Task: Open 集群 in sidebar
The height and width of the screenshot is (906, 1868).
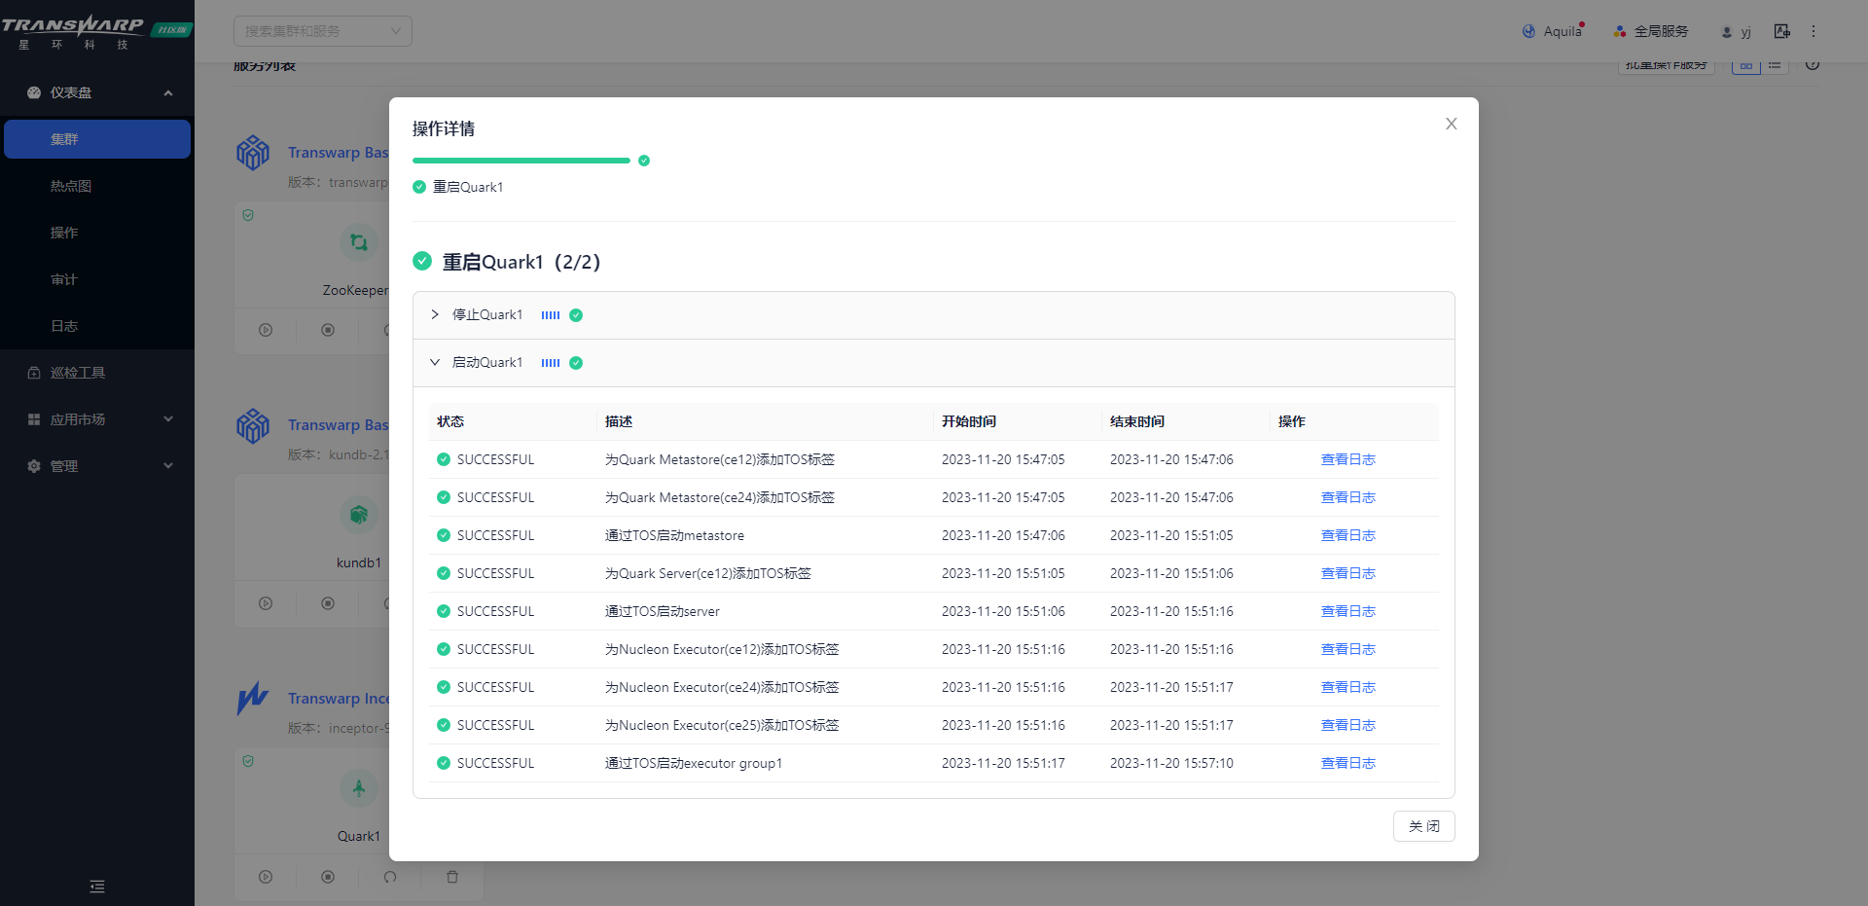Action: point(97,139)
